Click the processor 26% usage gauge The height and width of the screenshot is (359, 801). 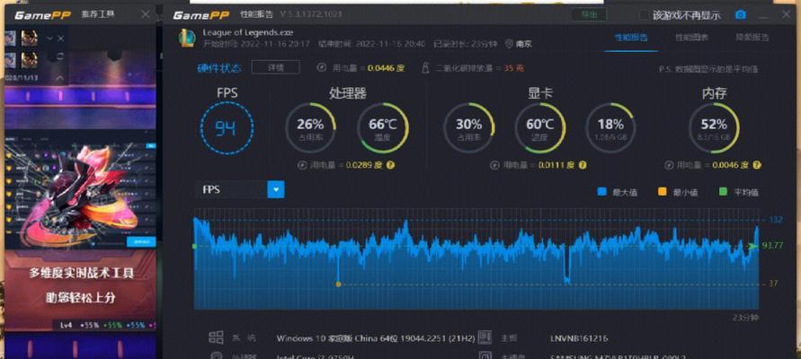310,127
